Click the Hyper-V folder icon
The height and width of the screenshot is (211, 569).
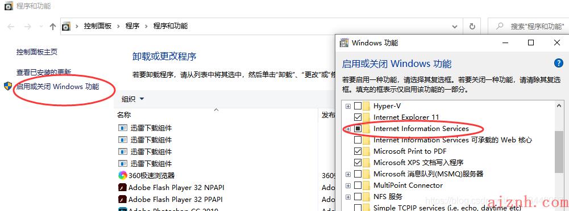coord(366,106)
